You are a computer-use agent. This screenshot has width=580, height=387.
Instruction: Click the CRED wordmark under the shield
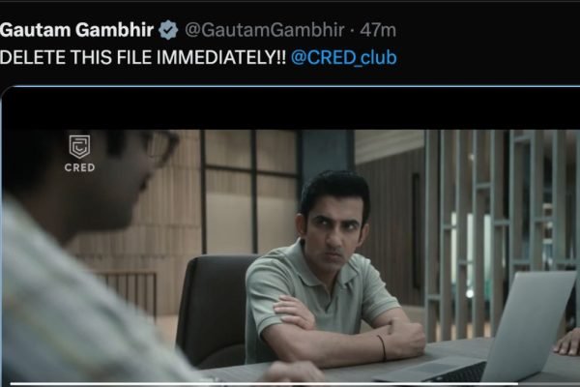click(79, 167)
